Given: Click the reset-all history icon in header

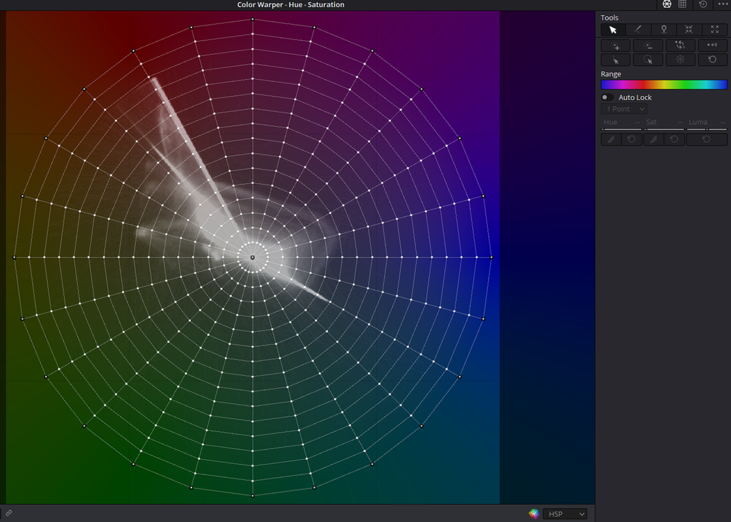Looking at the screenshot, I should [x=703, y=4].
